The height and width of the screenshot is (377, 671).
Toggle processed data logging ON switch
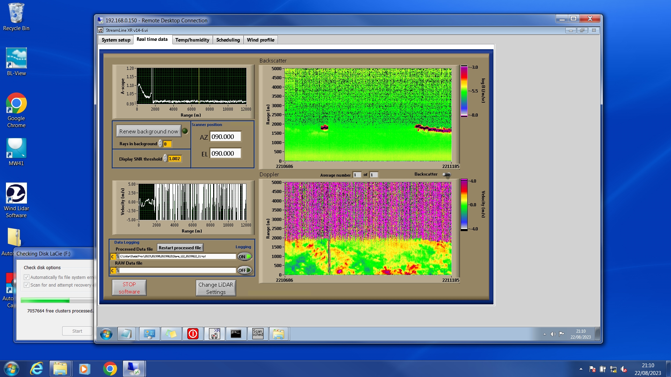[x=245, y=257]
